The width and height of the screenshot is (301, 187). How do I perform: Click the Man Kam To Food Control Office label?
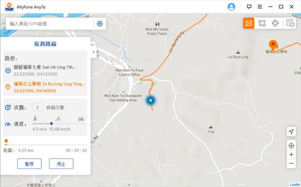coord(129,72)
